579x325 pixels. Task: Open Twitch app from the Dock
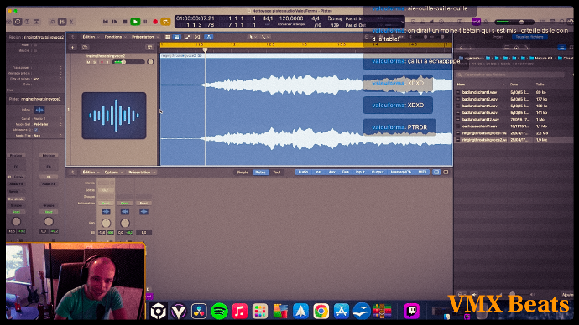[x=411, y=311]
